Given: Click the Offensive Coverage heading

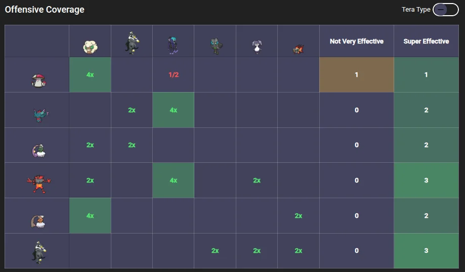Looking at the screenshot, I should [45, 10].
